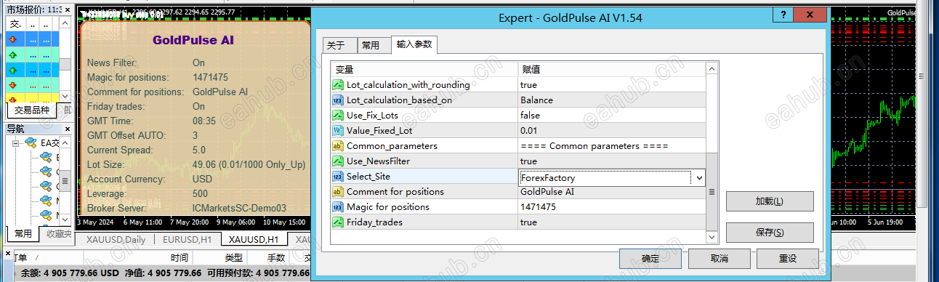Click the Select_Site integer type icon
Viewport: 939px width, 282px height.
click(338, 177)
